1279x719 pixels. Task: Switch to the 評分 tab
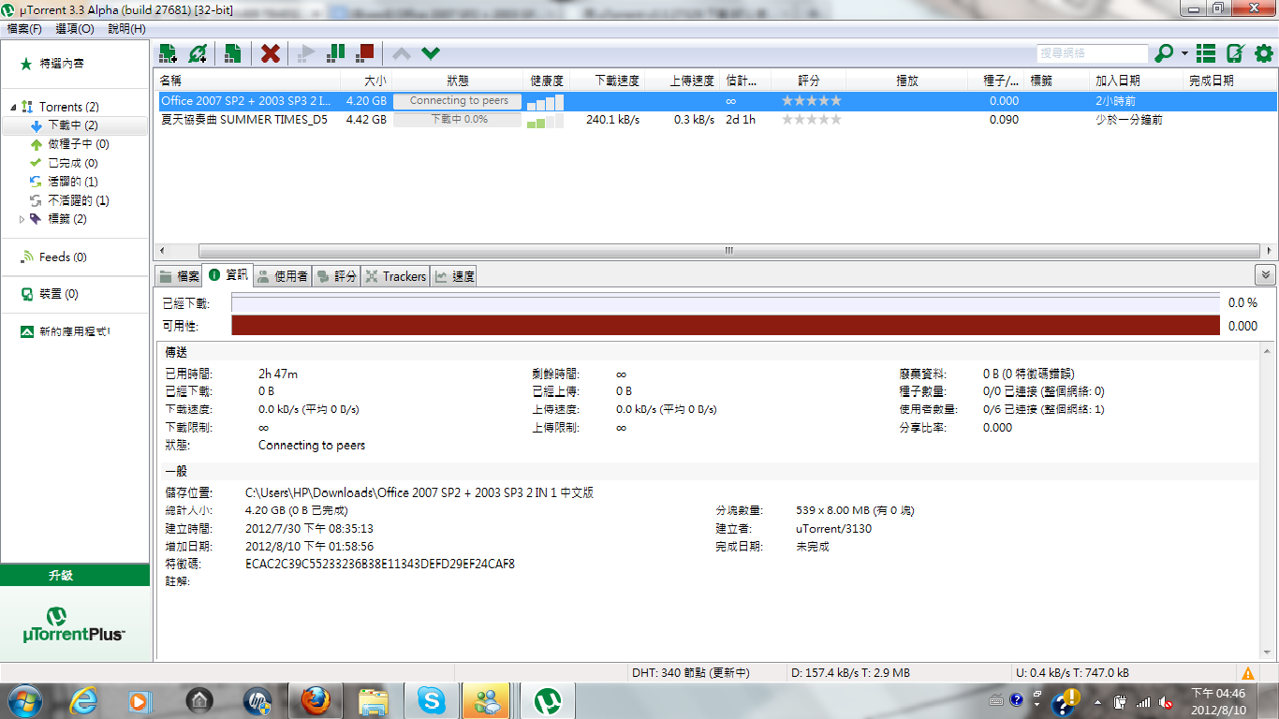coord(337,276)
